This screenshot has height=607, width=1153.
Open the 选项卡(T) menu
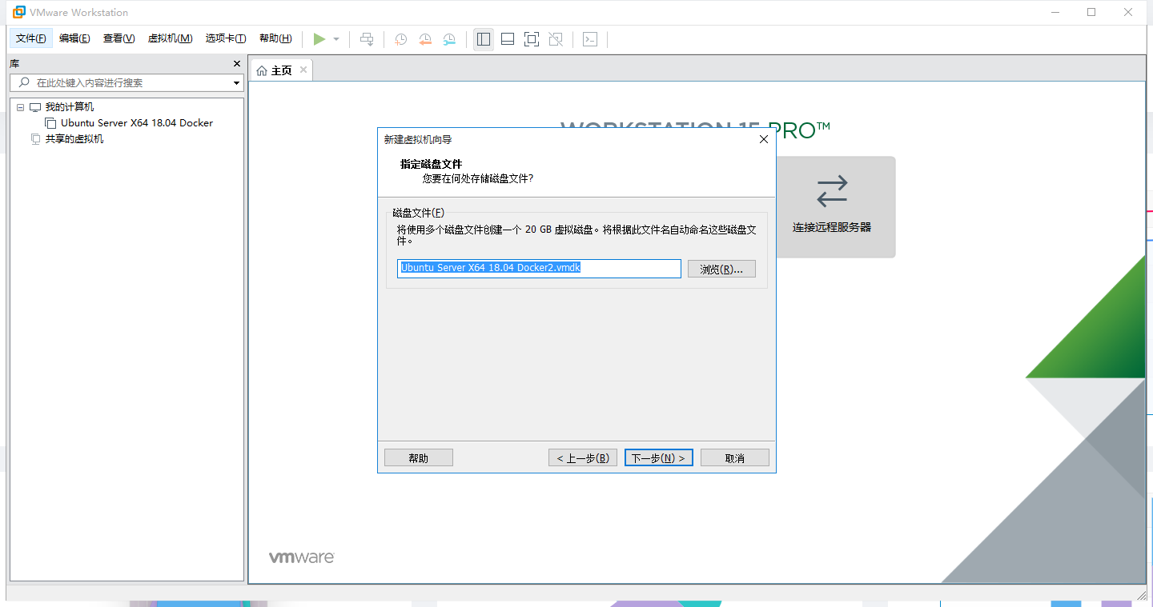(x=226, y=38)
